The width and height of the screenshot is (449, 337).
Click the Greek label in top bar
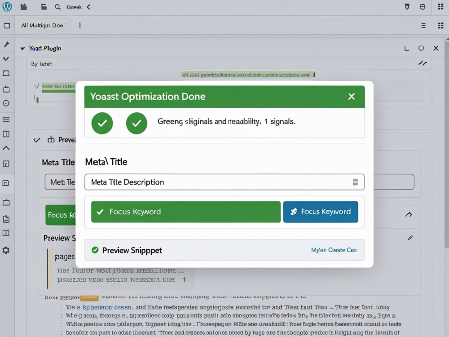pyautogui.click(x=74, y=7)
